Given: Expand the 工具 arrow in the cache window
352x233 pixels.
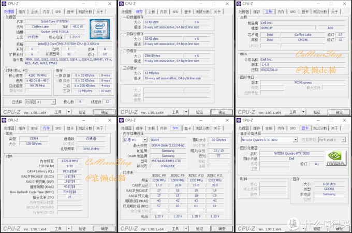Looking at the screenshot, I should coord(186,112).
